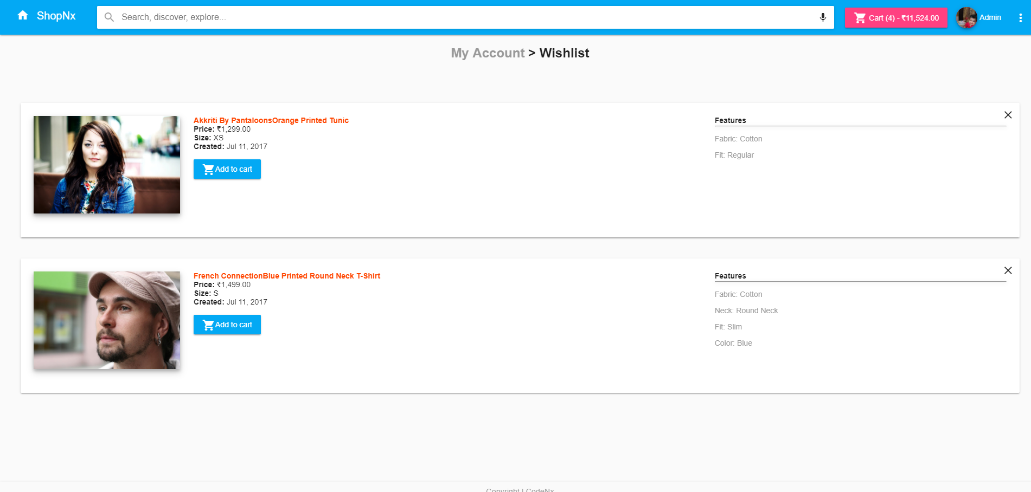Click the Cart (4) total amount button
1031x492 pixels.
903,17
